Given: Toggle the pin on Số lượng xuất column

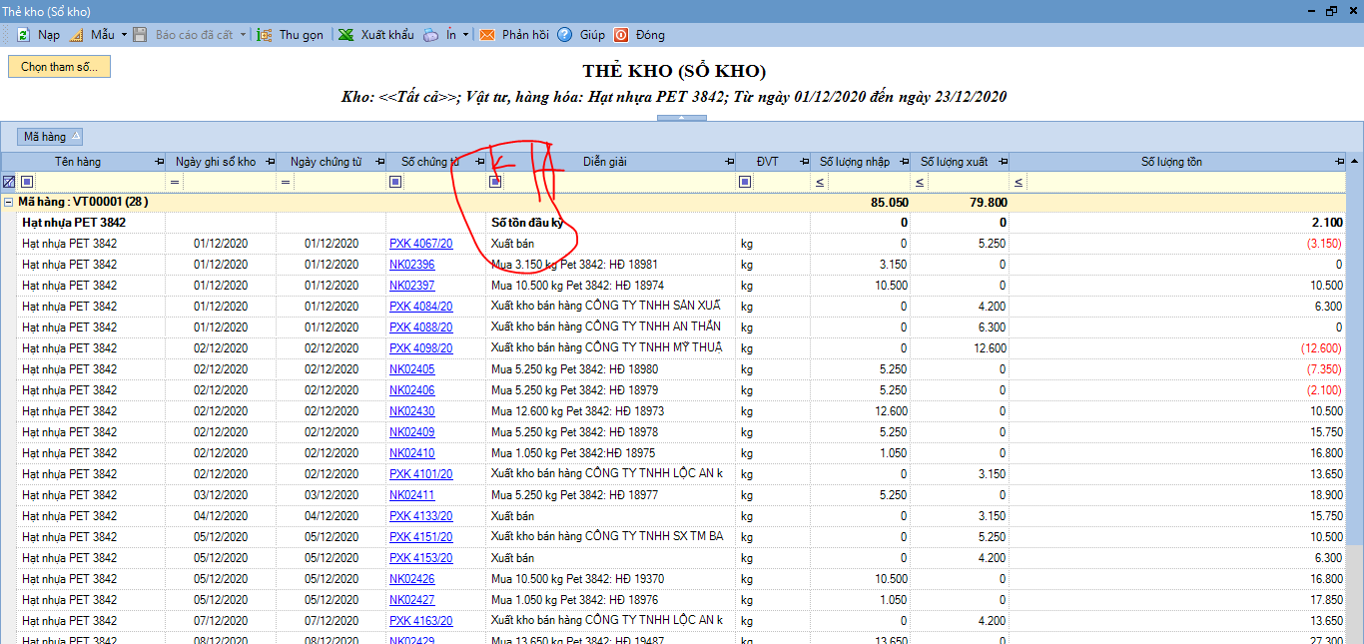Looking at the screenshot, I should 1003,162.
